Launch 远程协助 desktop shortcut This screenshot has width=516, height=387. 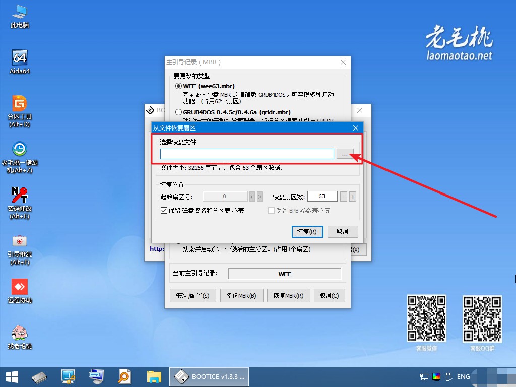[20, 291]
